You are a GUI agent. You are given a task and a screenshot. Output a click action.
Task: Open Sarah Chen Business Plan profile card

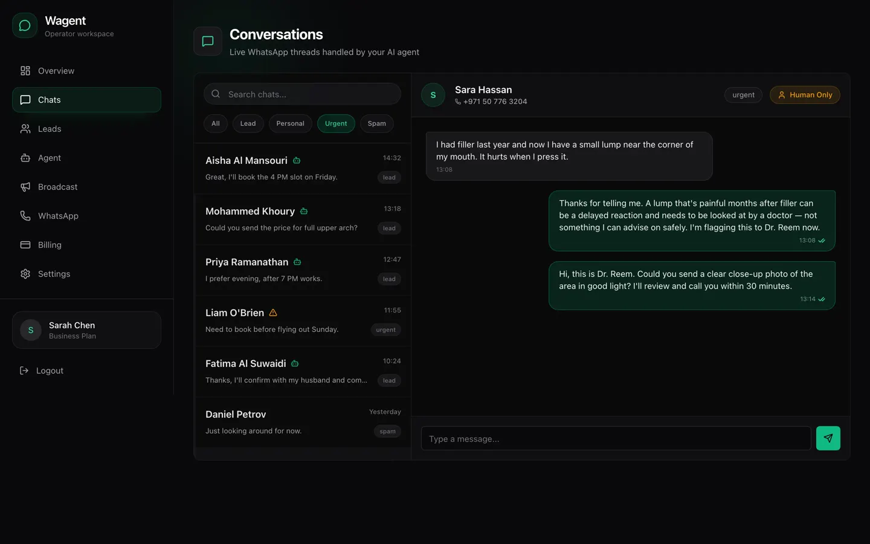click(x=86, y=330)
